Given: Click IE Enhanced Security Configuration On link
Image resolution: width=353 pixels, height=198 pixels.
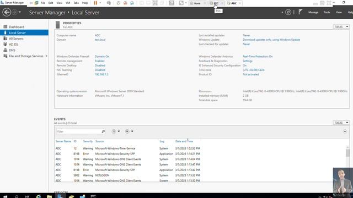Looking at the screenshot, I should point(244,65).
